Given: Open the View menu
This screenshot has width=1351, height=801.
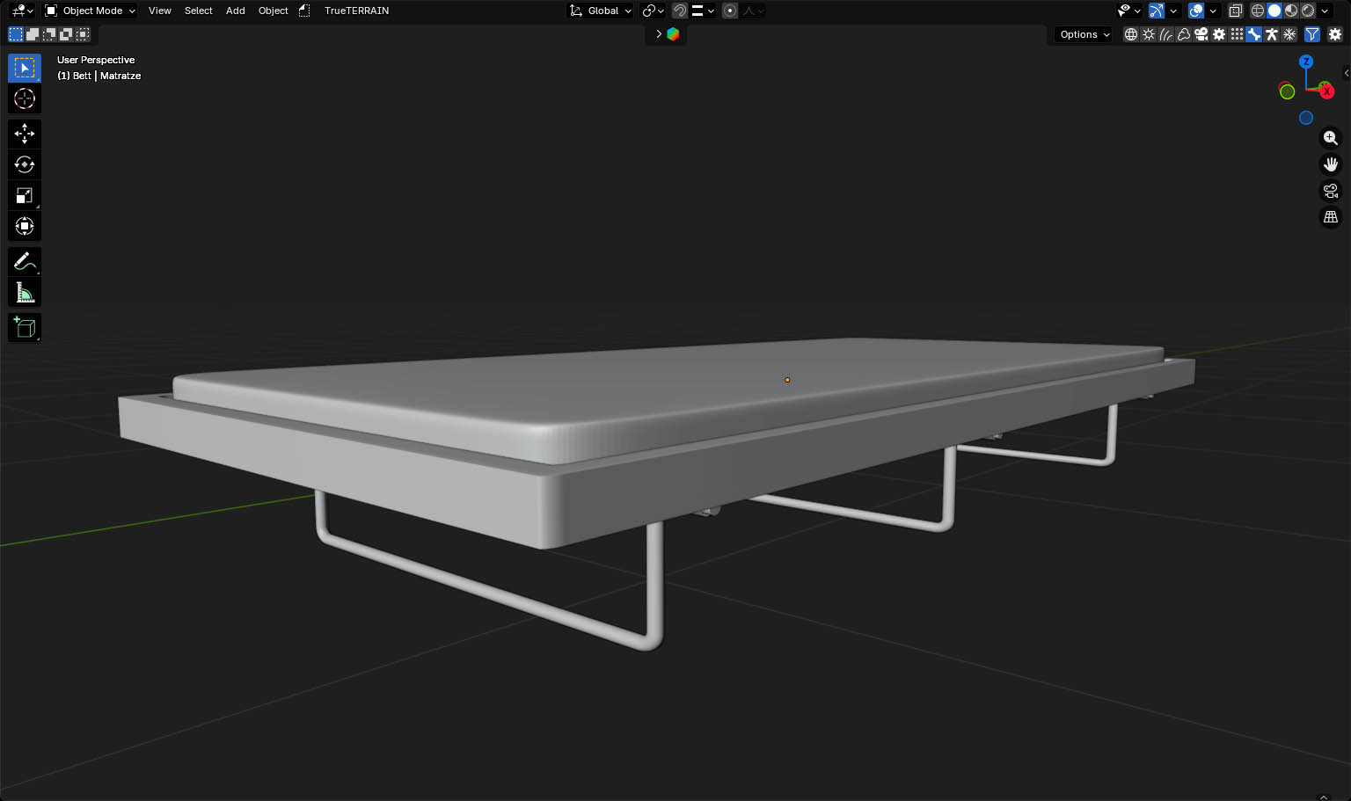Looking at the screenshot, I should point(160,11).
